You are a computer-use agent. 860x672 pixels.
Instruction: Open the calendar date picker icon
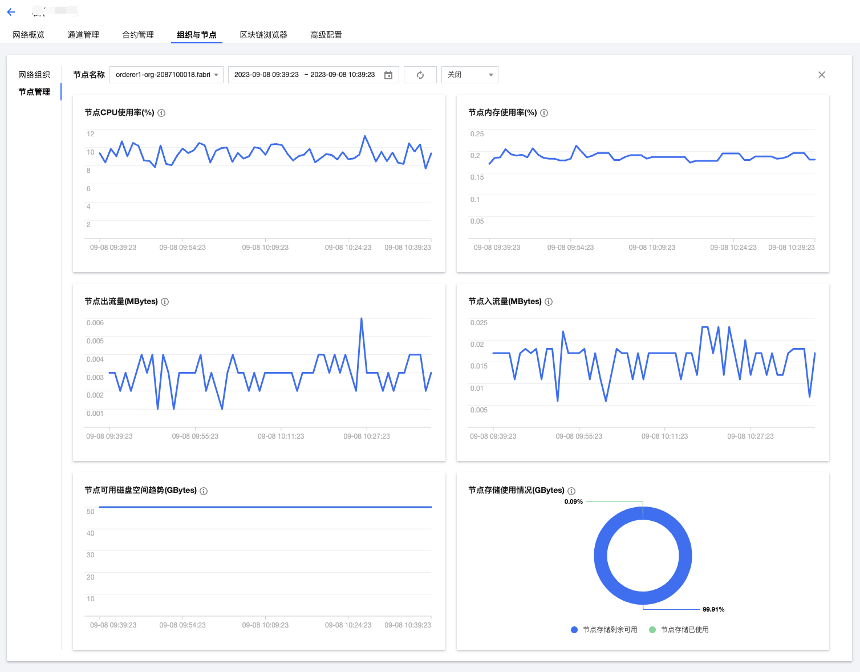coord(388,75)
